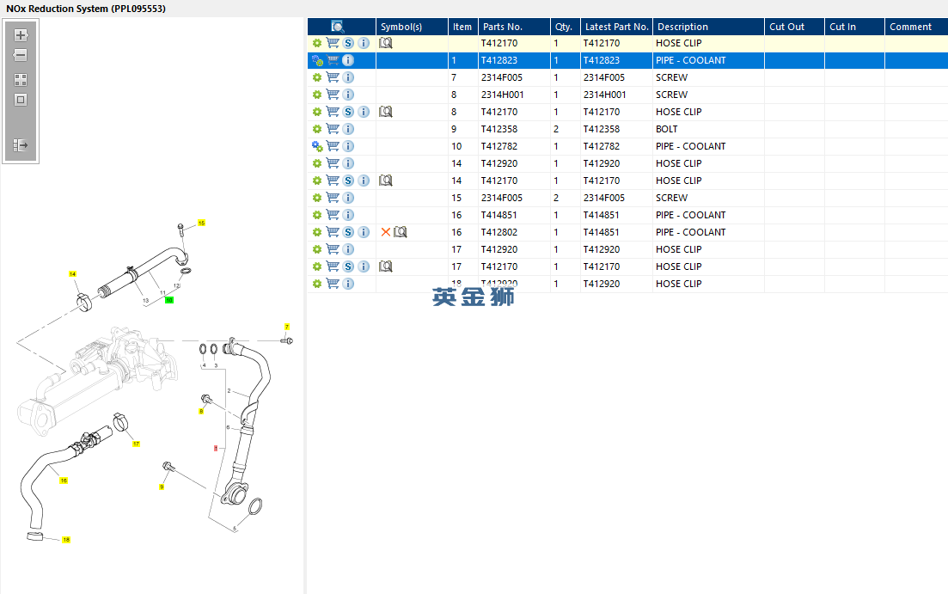Fit diagram to window with single-square tool

click(21, 100)
